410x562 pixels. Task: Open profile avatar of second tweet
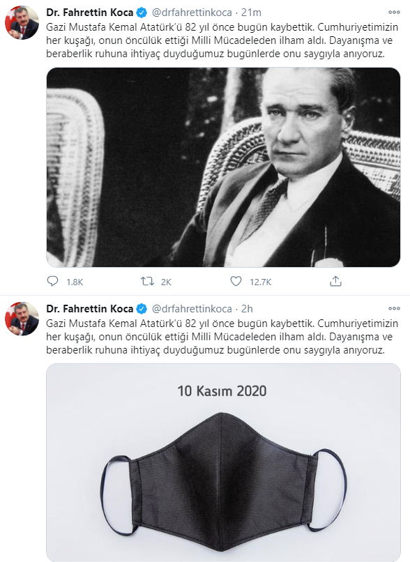[22, 319]
